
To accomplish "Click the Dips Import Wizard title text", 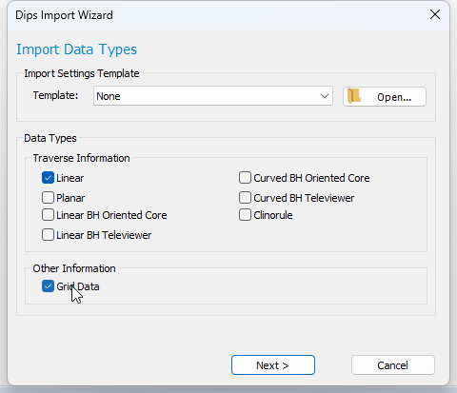I will point(64,15).
